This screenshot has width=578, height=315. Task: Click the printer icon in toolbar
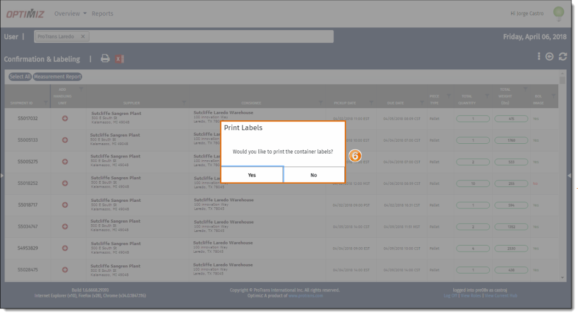(x=105, y=59)
